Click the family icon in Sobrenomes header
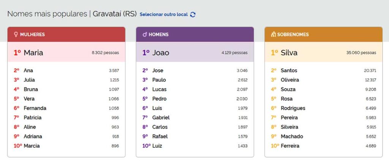 point(273,34)
